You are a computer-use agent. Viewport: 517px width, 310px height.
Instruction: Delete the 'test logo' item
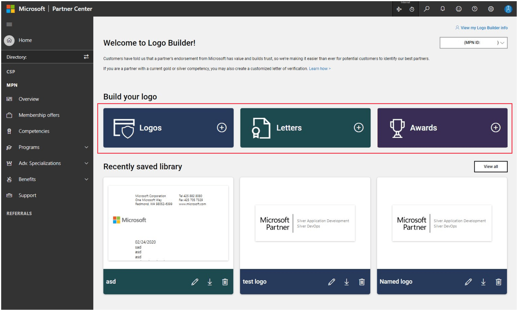pos(362,282)
